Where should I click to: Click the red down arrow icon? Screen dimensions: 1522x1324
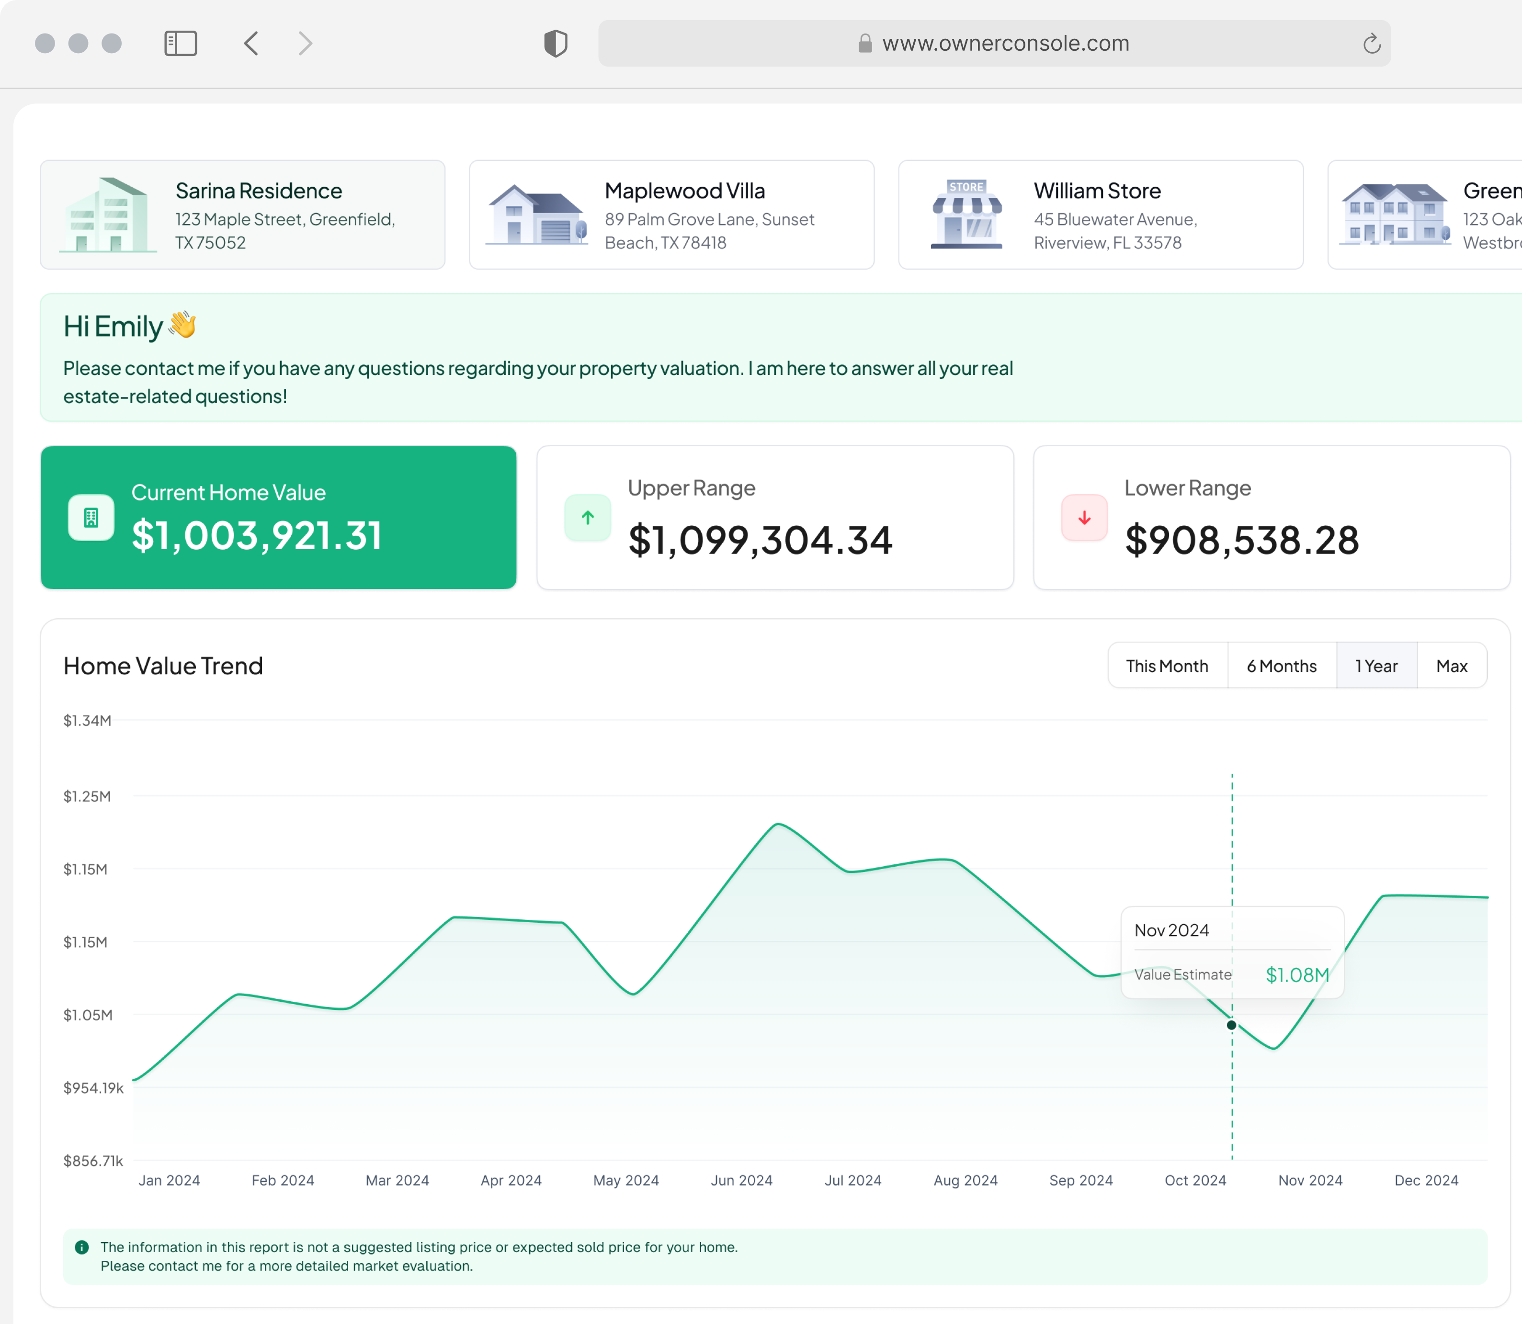click(1084, 518)
